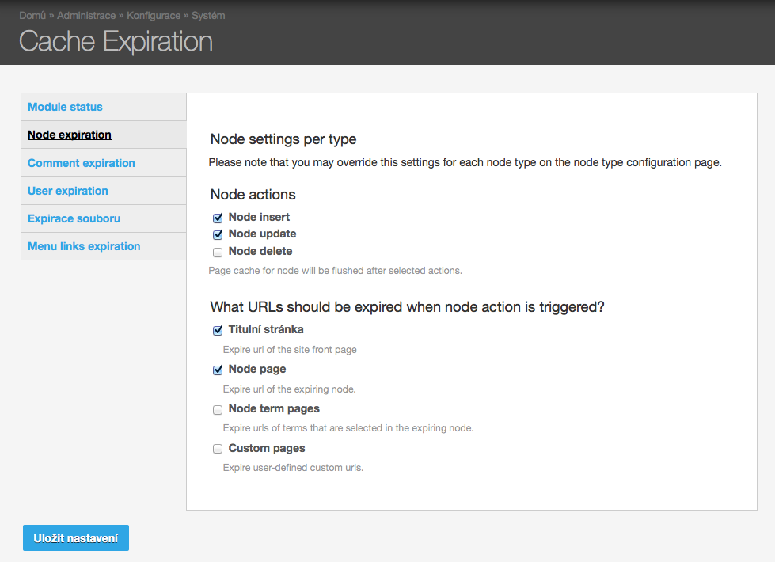Screen dimensions: 775x562
Task: Click the Uložit nastavení button
Action: 76,537
